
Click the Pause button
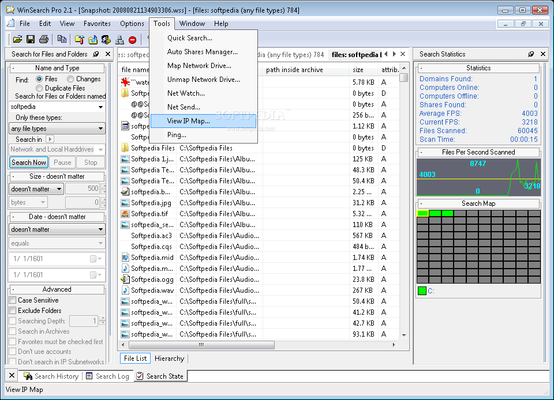point(62,163)
